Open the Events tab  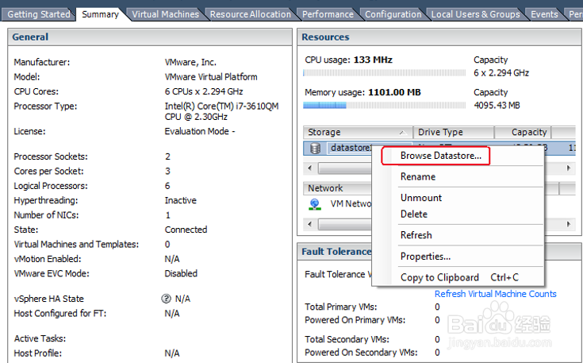click(x=544, y=14)
